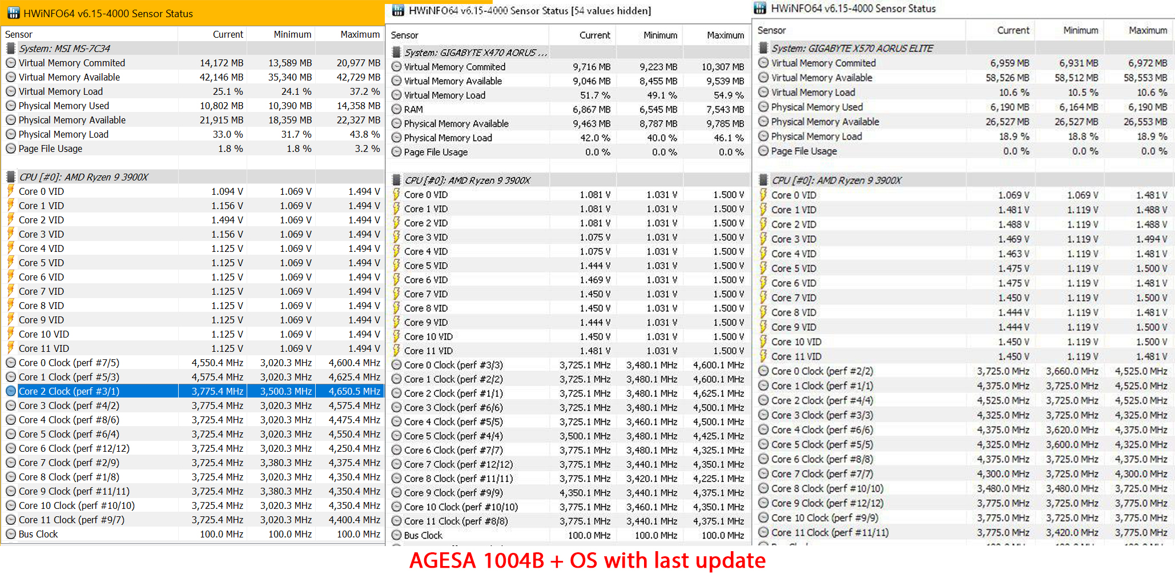Select the 'Core 0 Clock (perf #7/5)' row

point(193,363)
